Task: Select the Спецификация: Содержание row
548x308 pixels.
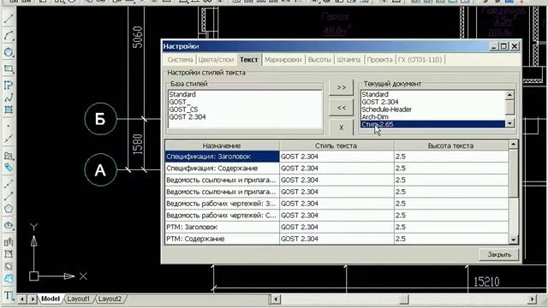Action: pyautogui.click(x=222, y=169)
